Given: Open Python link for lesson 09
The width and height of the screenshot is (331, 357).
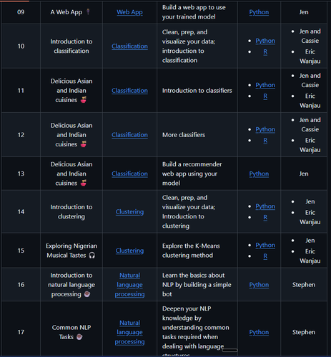Looking at the screenshot, I should click(259, 12).
